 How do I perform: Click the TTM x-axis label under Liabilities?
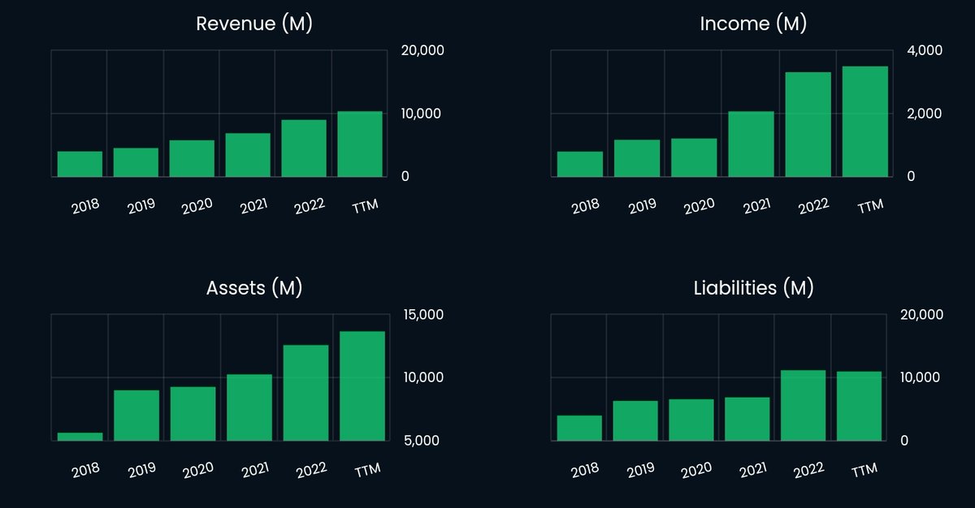pyautogui.click(x=864, y=471)
